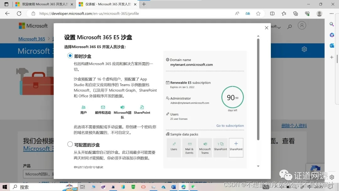Open Browser essentials heart icon
This screenshot has width=339, height=191.
click(x=307, y=14)
